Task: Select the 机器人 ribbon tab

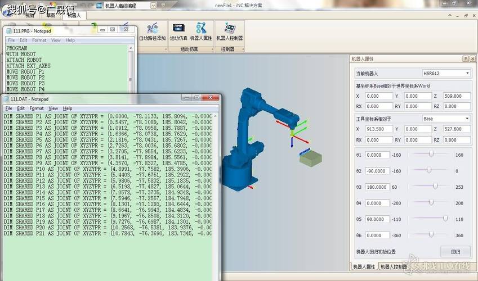Action: coord(74,15)
